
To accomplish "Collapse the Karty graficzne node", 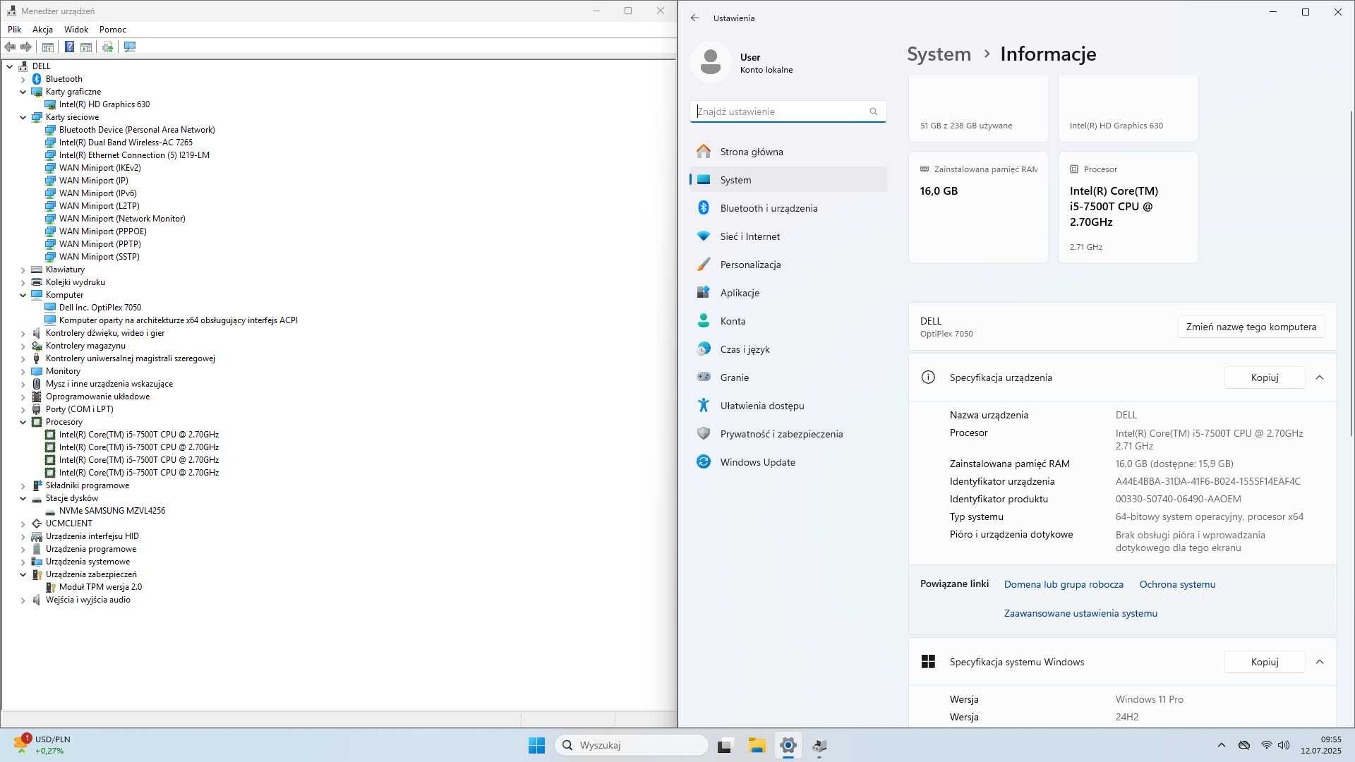I will (x=23, y=92).
